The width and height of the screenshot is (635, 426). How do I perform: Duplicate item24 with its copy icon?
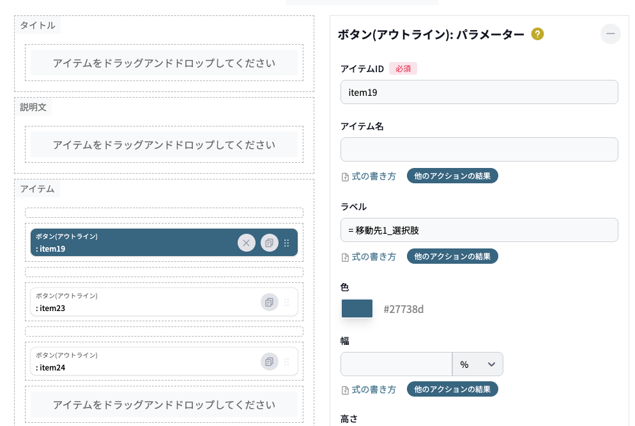[x=270, y=361]
